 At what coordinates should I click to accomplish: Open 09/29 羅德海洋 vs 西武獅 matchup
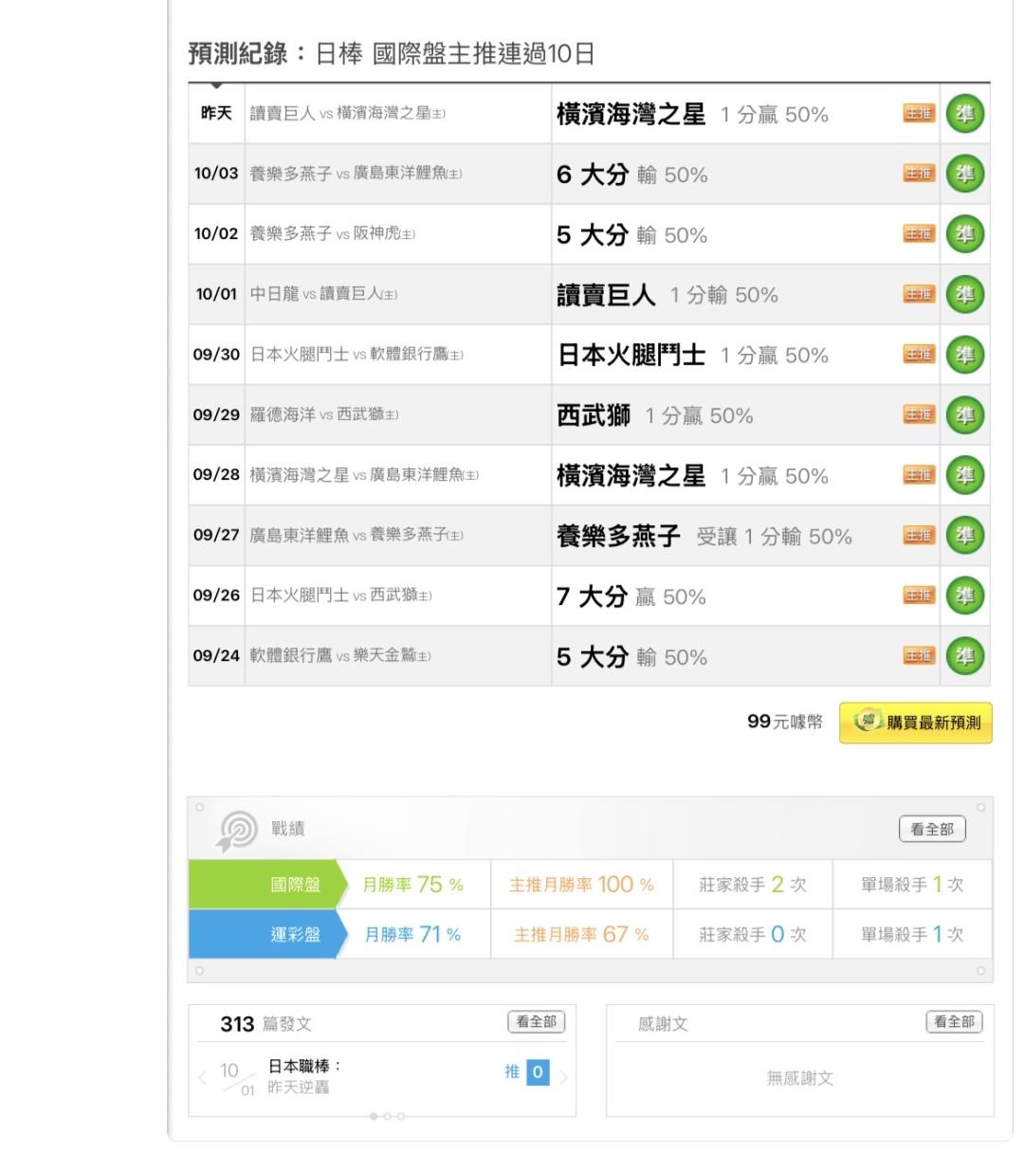click(x=323, y=415)
